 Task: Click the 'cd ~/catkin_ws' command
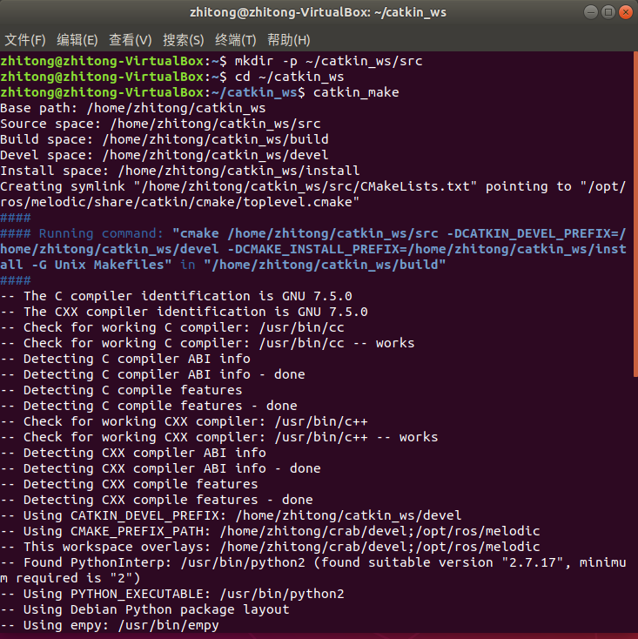(x=289, y=77)
